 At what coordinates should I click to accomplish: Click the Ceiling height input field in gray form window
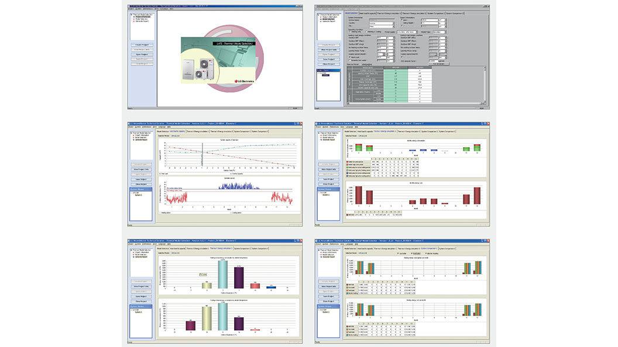tap(430, 23)
